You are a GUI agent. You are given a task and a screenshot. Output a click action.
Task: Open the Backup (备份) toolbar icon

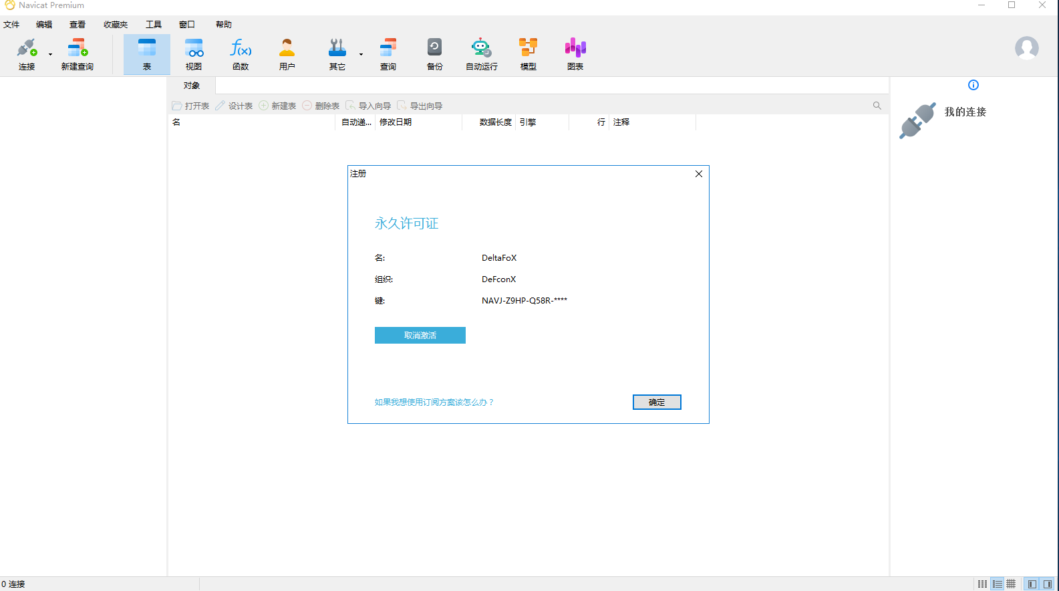(x=434, y=49)
